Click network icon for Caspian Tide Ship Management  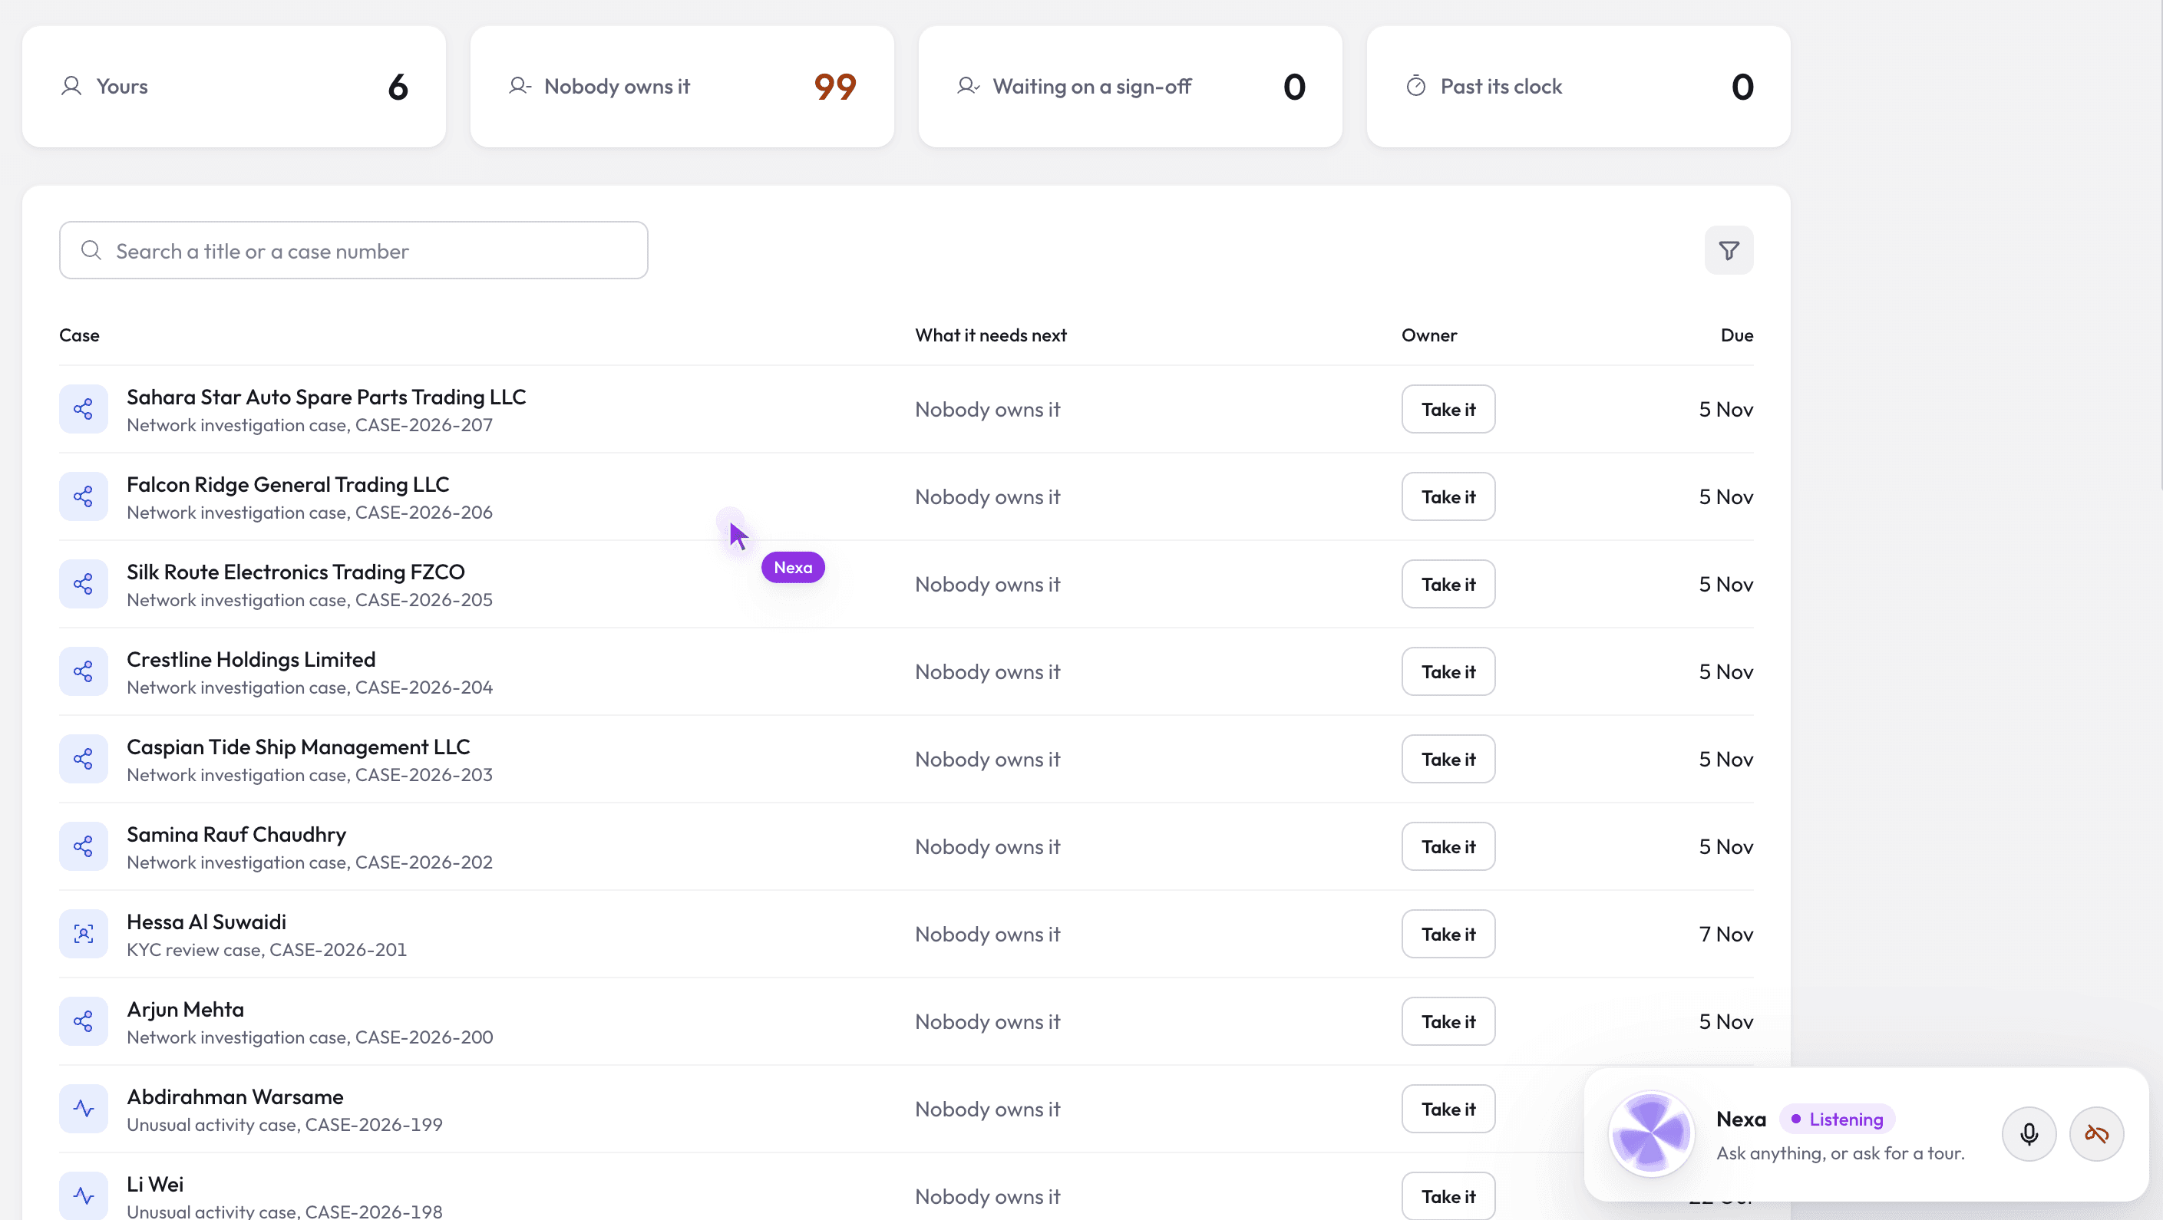click(x=83, y=758)
